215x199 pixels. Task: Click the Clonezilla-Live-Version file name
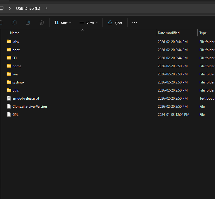[30, 107]
